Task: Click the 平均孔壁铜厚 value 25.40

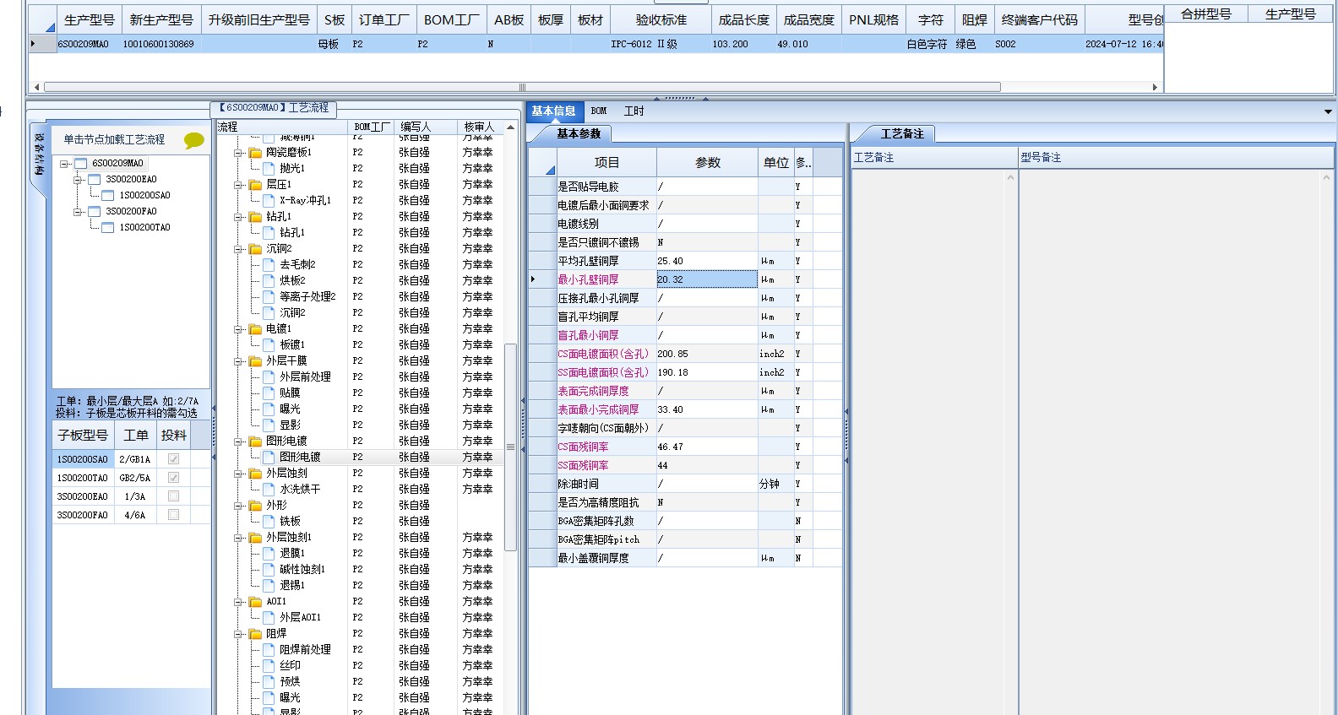Action: (x=707, y=261)
